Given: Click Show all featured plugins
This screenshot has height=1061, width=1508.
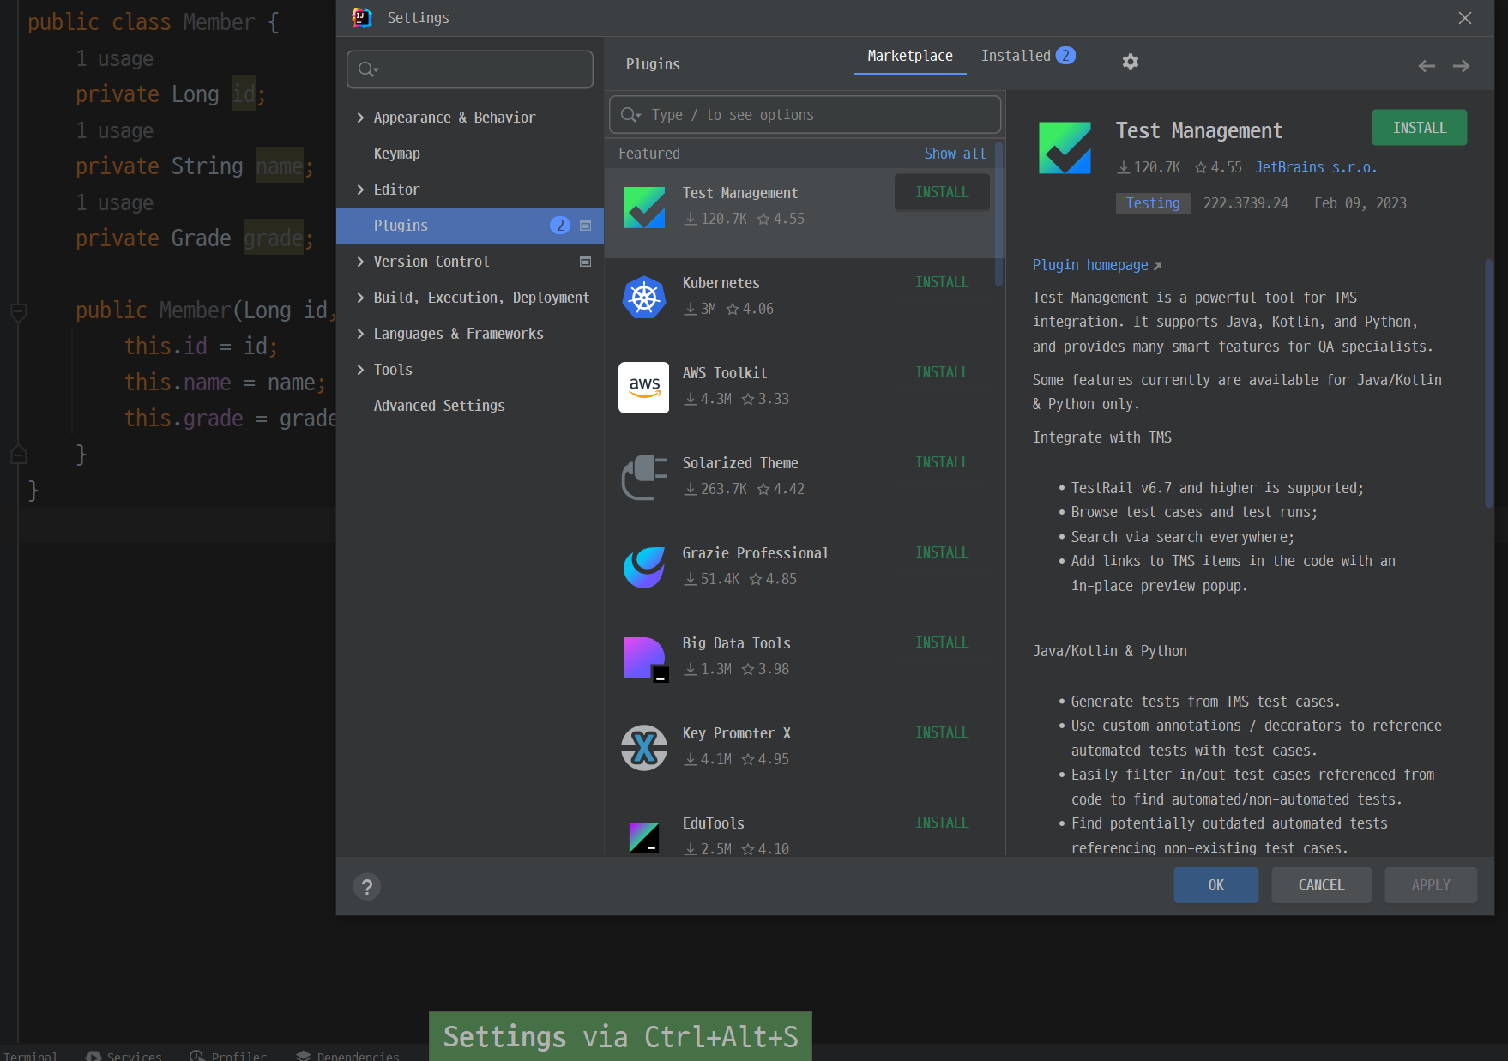Looking at the screenshot, I should pos(955,154).
